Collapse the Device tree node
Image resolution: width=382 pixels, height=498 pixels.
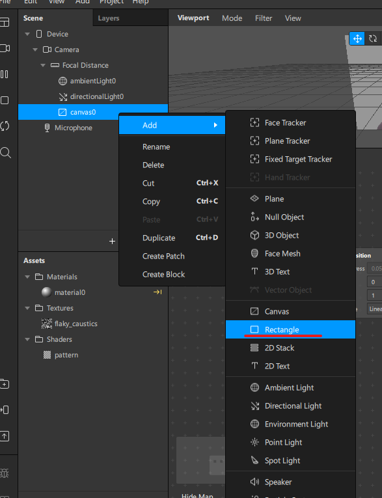click(x=27, y=34)
